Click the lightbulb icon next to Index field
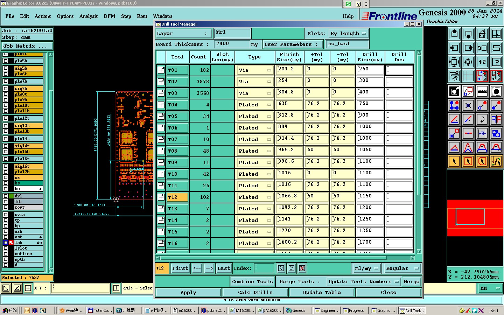 [x=281, y=268]
